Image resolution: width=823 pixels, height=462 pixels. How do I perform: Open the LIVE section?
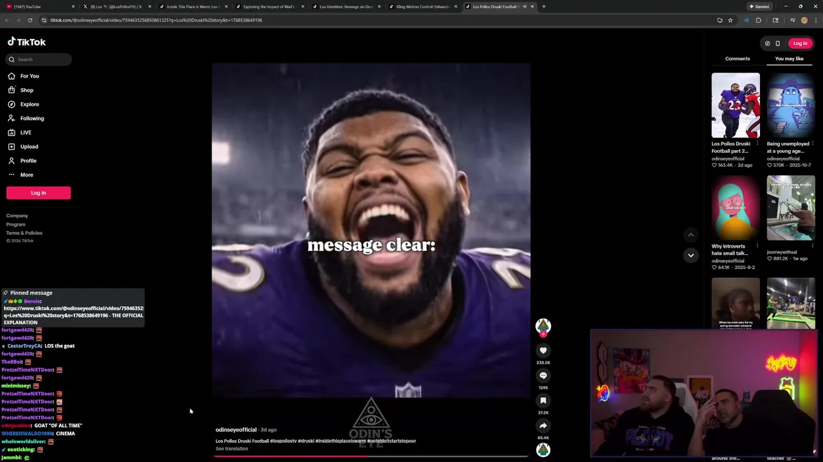coord(26,132)
